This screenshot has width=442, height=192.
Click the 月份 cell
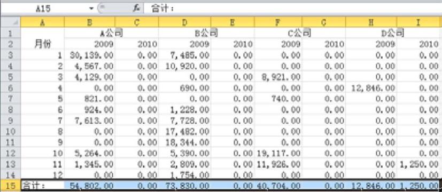coord(42,44)
